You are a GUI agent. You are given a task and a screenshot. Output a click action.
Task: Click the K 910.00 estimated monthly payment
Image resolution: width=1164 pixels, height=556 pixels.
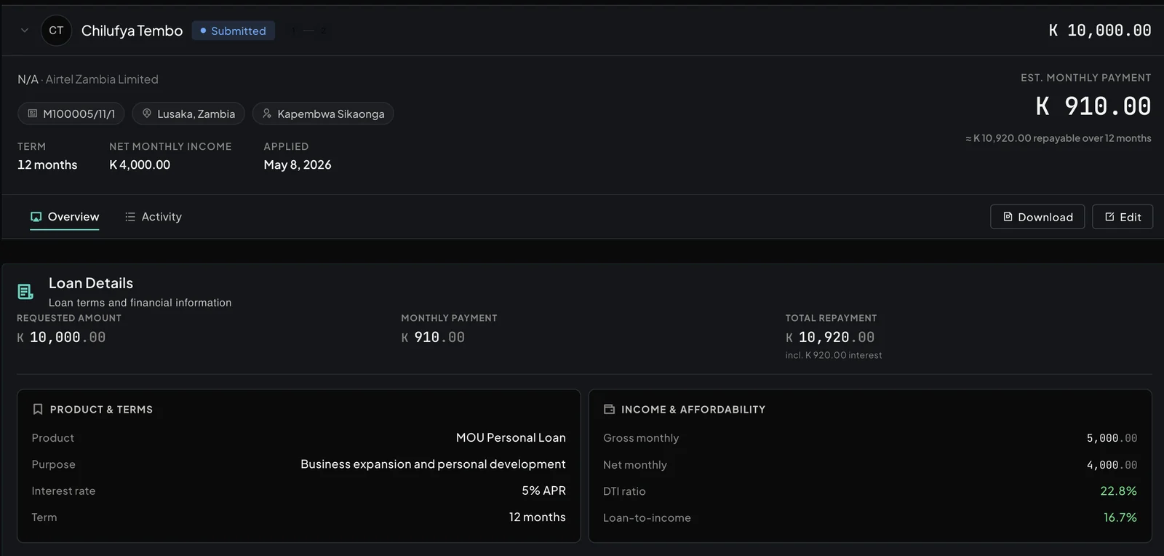coord(1093,106)
